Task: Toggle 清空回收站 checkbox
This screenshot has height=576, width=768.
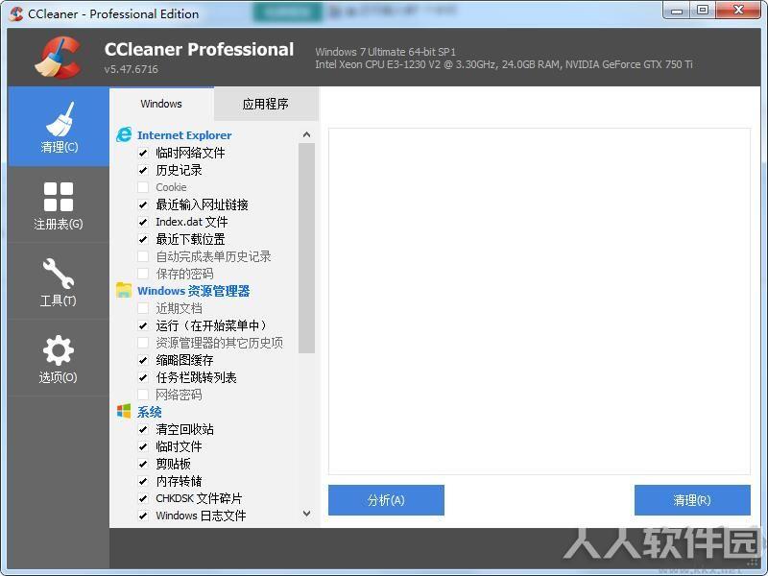Action: pyautogui.click(x=143, y=429)
